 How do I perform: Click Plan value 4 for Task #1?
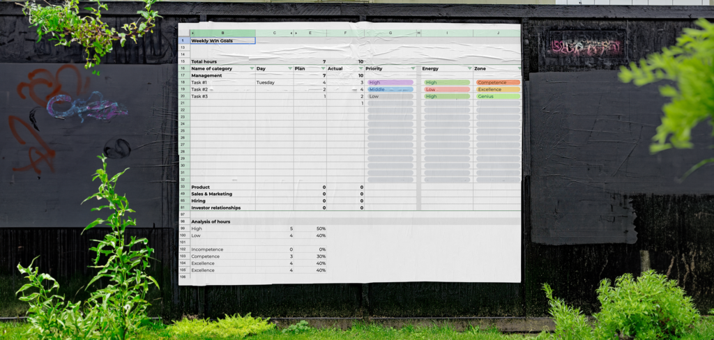(x=310, y=83)
